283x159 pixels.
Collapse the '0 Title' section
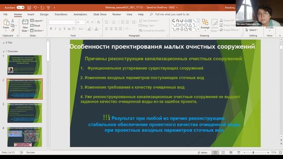4,43
